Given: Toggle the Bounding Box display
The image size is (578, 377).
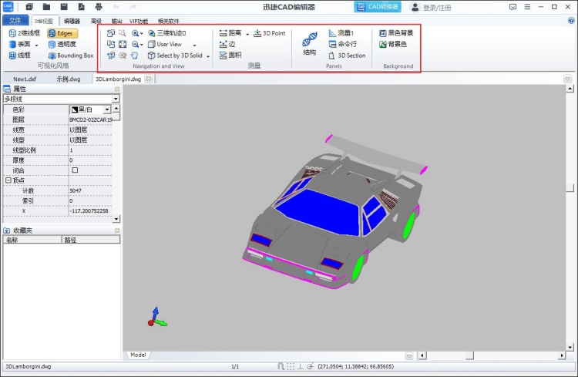Looking at the screenshot, I should pos(71,56).
